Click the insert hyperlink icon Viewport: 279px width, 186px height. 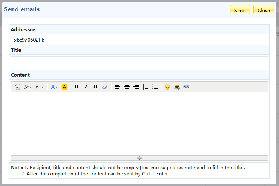(186, 87)
